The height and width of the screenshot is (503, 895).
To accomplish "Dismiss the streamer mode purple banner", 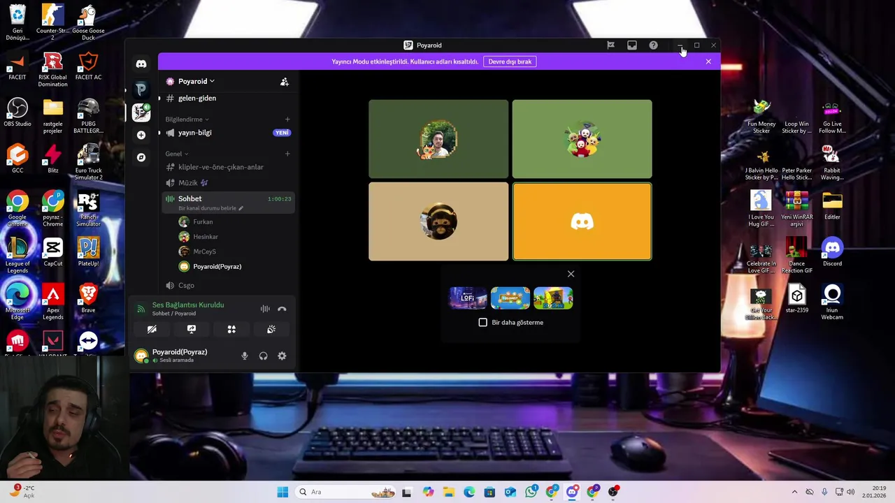I will point(708,61).
